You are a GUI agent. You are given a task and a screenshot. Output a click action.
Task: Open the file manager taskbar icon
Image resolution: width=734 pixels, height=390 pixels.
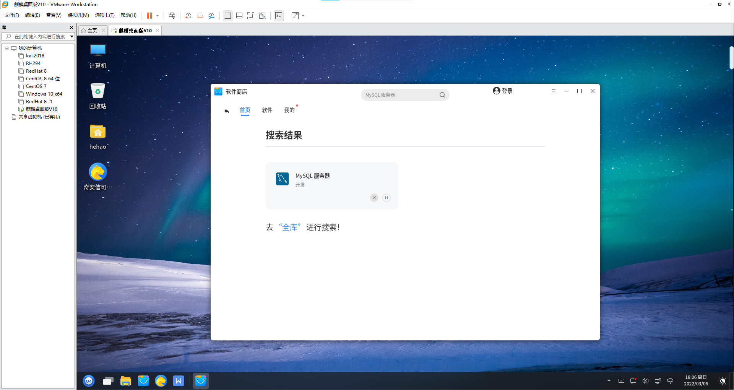click(x=125, y=381)
